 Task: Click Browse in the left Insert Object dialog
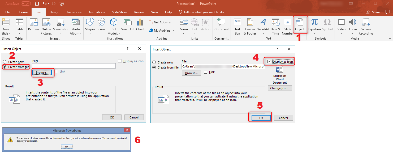coord(42,73)
